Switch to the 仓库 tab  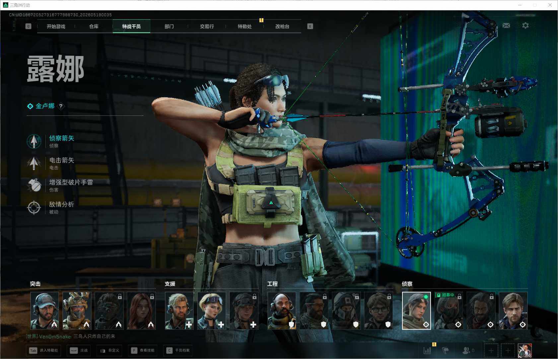click(94, 26)
